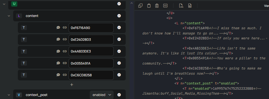Click the clipboard with plus icon
This screenshot has width=269, height=99.
pos(157,6)
